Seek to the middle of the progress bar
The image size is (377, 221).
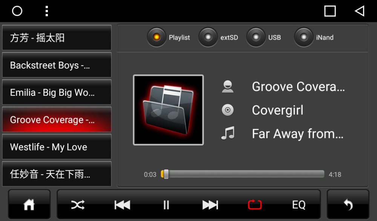242,174
